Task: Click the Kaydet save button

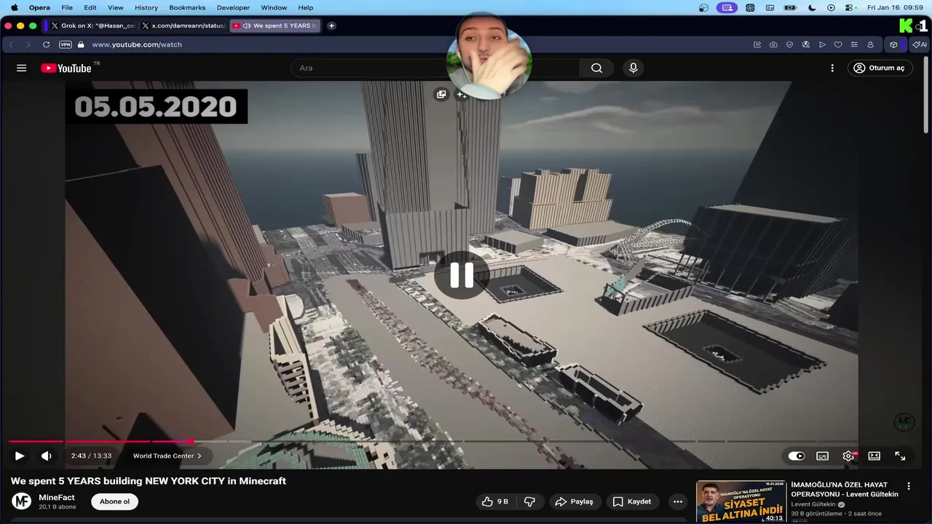Action: (x=632, y=501)
